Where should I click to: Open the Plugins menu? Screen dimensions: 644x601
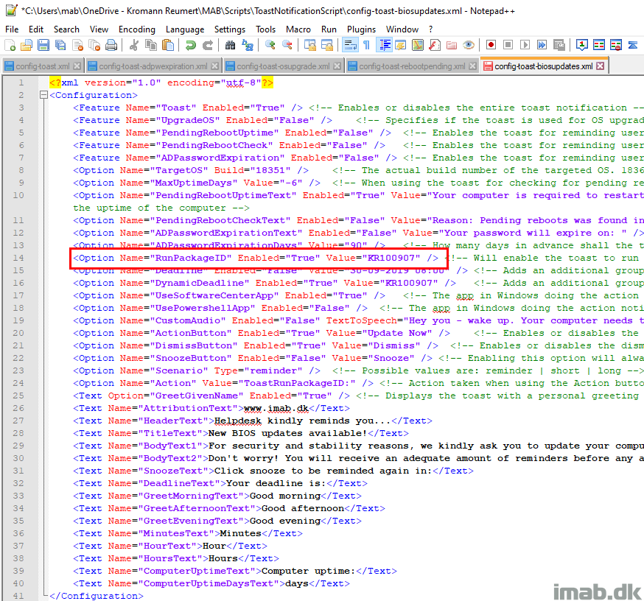tap(362, 29)
